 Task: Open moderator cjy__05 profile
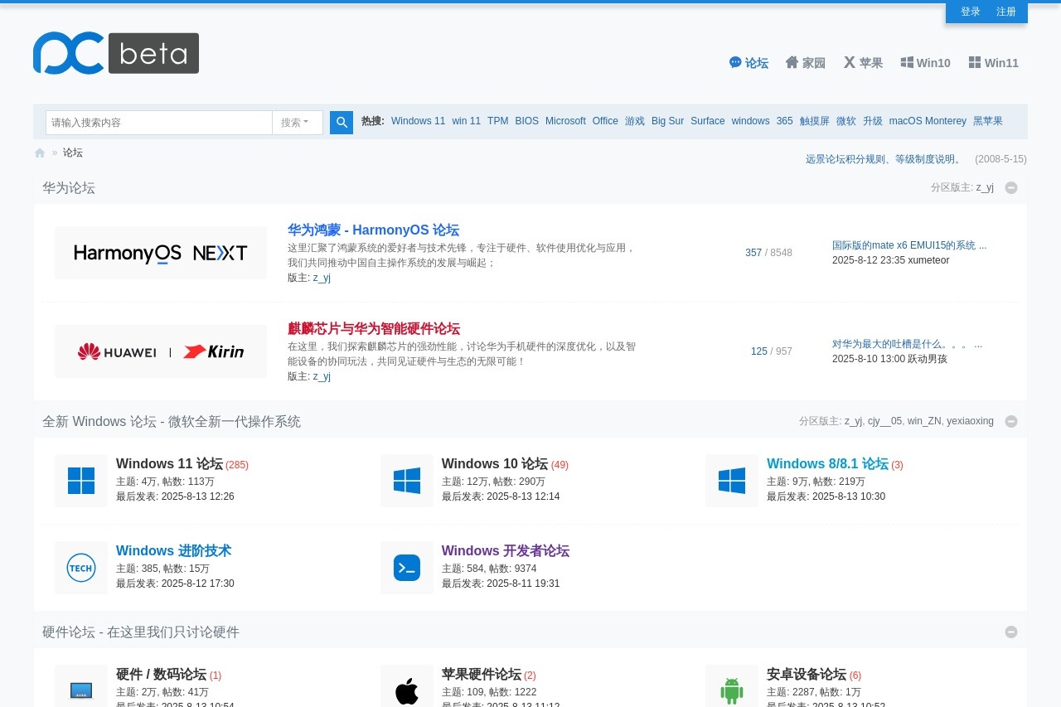(x=884, y=421)
